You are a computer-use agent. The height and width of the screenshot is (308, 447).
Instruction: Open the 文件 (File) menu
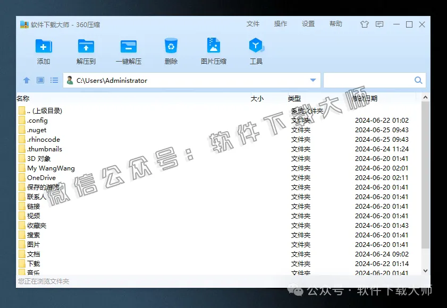point(254,24)
